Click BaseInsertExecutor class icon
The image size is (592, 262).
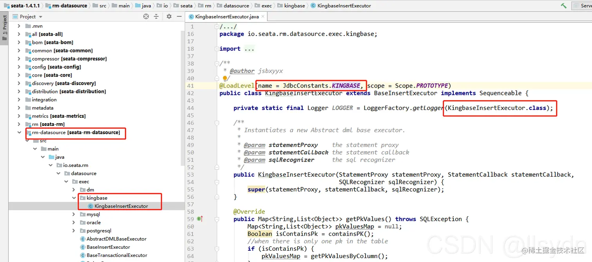(83, 247)
